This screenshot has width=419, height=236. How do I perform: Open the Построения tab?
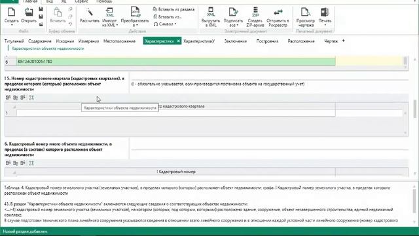click(x=267, y=41)
